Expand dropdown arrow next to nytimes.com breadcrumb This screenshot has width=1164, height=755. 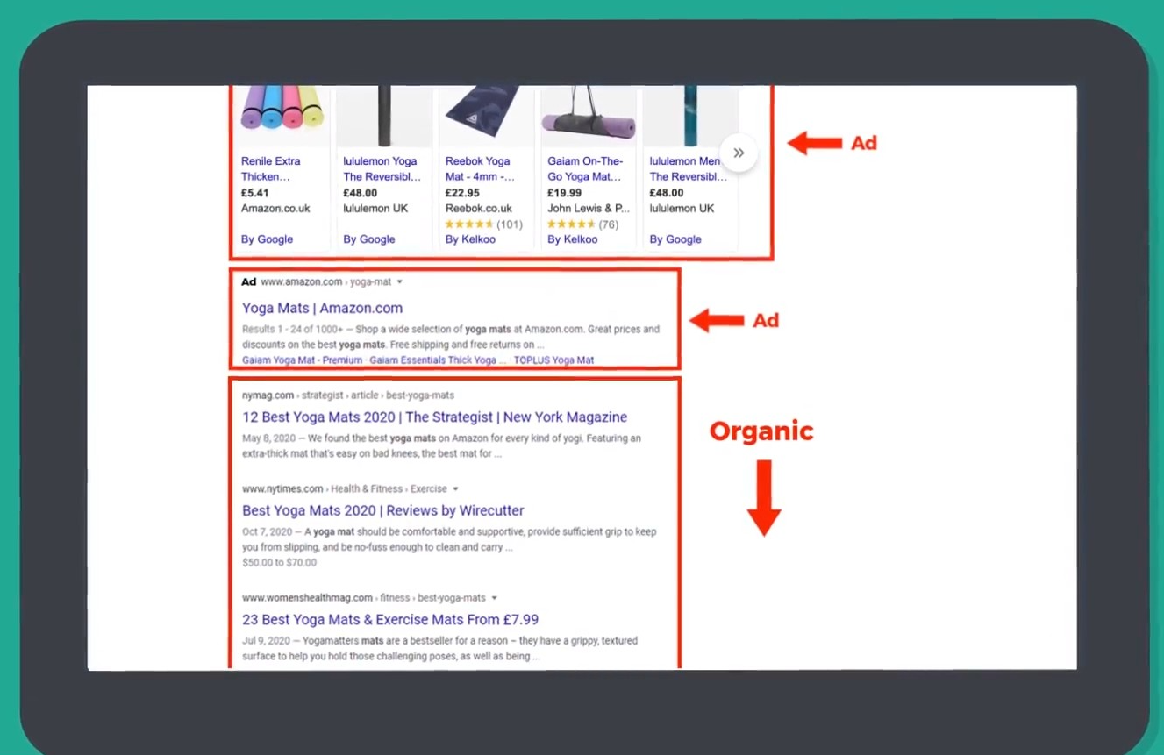[455, 489]
